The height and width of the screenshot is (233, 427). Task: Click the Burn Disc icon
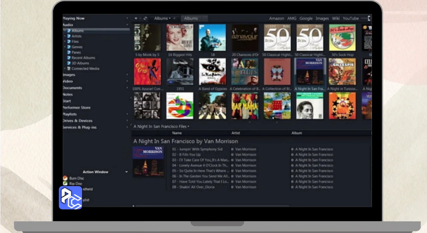(65, 178)
